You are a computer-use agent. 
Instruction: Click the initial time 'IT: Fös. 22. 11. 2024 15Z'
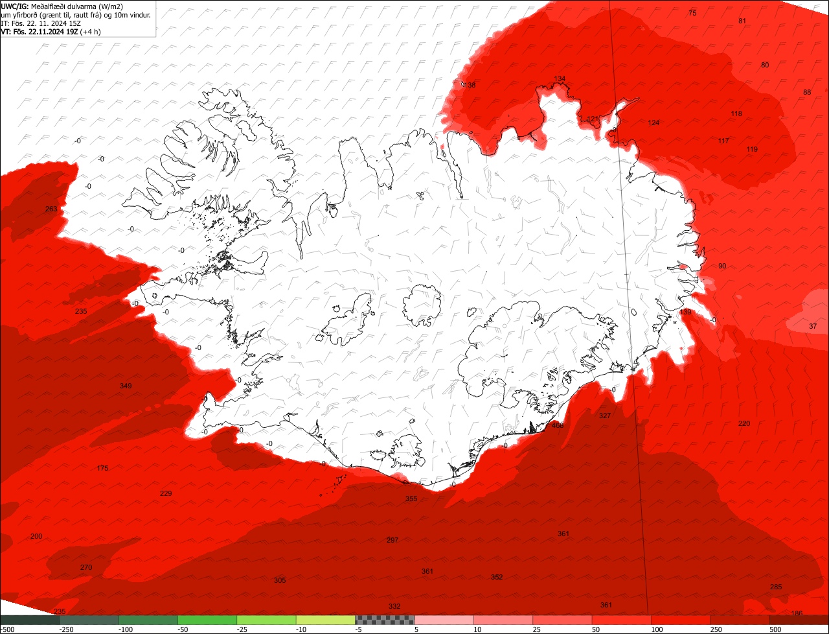40,23
